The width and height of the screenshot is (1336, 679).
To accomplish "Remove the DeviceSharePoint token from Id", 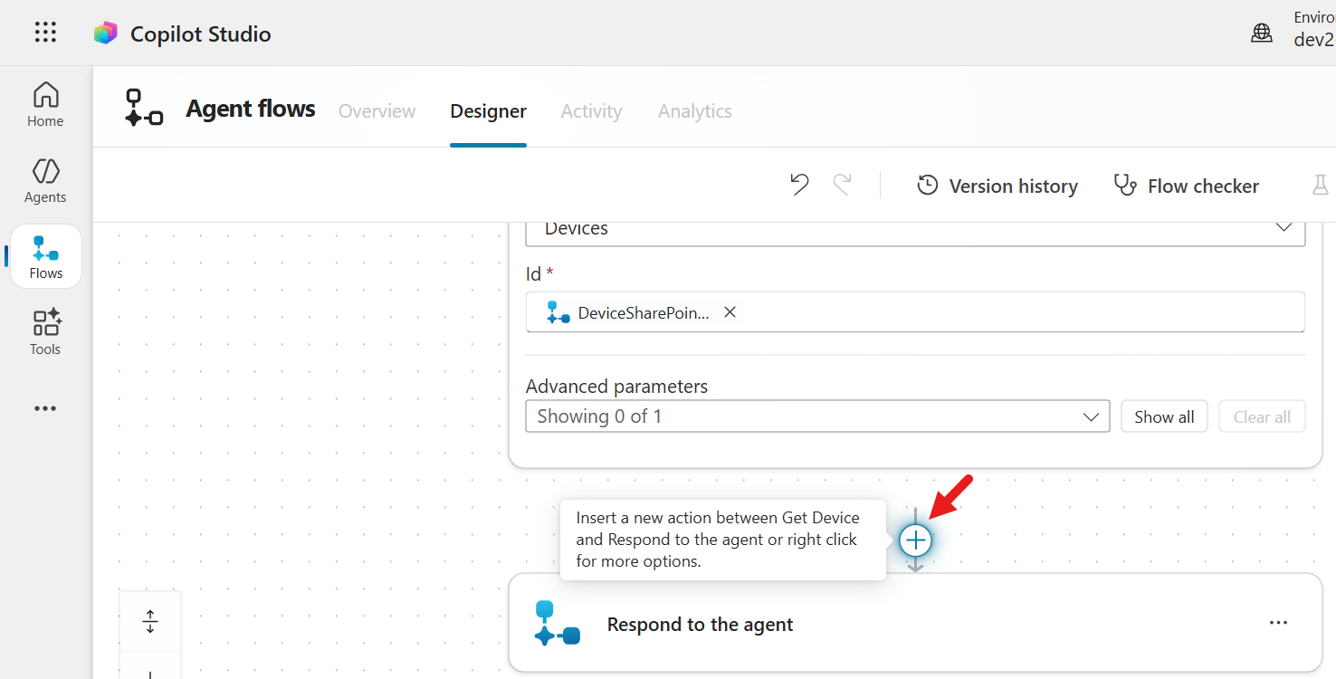I will pyautogui.click(x=730, y=312).
